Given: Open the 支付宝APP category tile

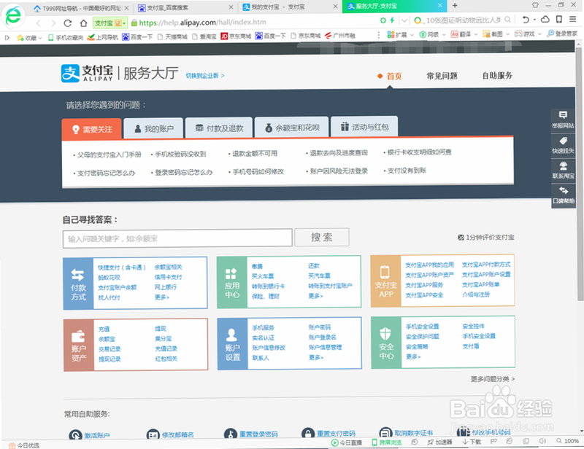Looking at the screenshot, I should click(x=385, y=281).
